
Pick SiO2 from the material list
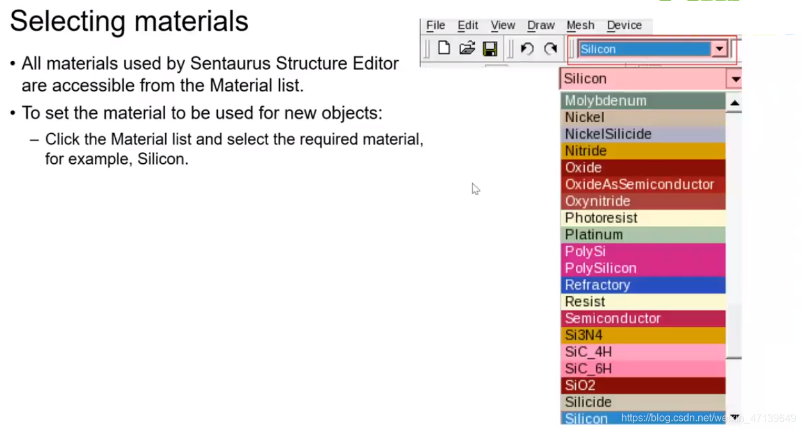pos(643,385)
